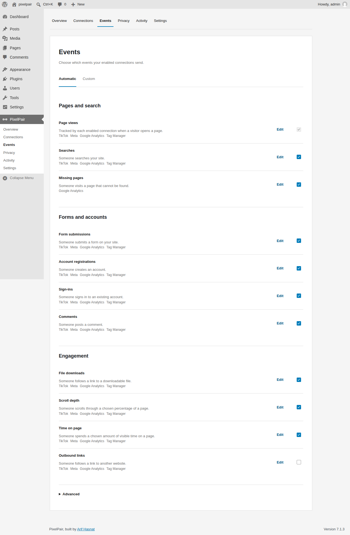Click the Users person icon
The height and width of the screenshot is (535, 350).
click(x=5, y=88)
